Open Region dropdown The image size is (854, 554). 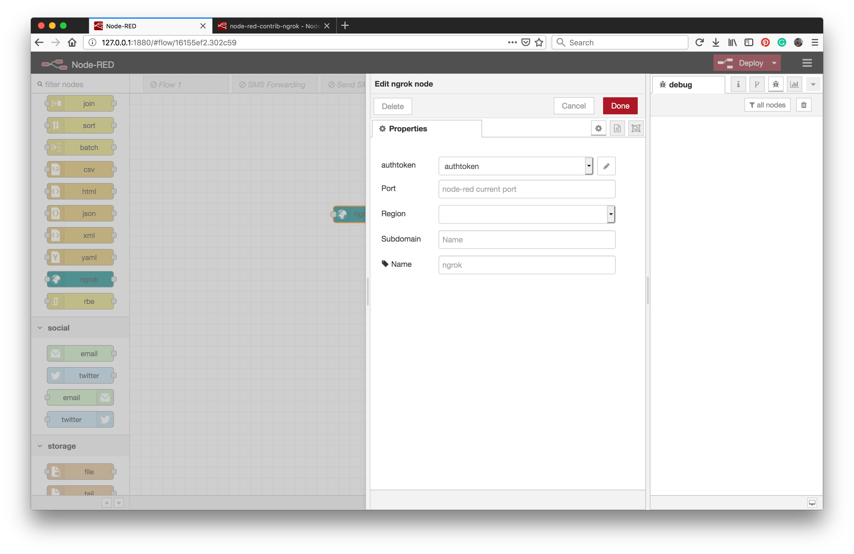pos(527,214)
